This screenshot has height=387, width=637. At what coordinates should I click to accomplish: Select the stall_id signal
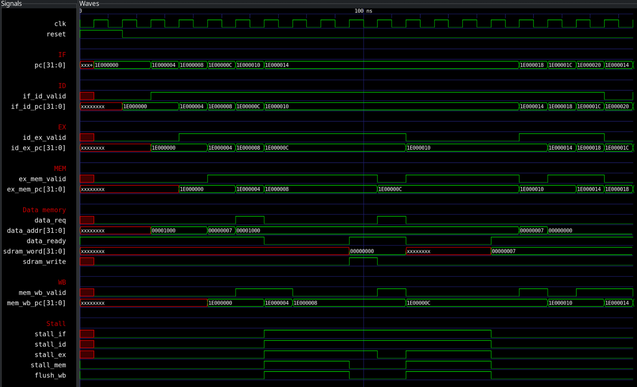[x=50, y=344]
